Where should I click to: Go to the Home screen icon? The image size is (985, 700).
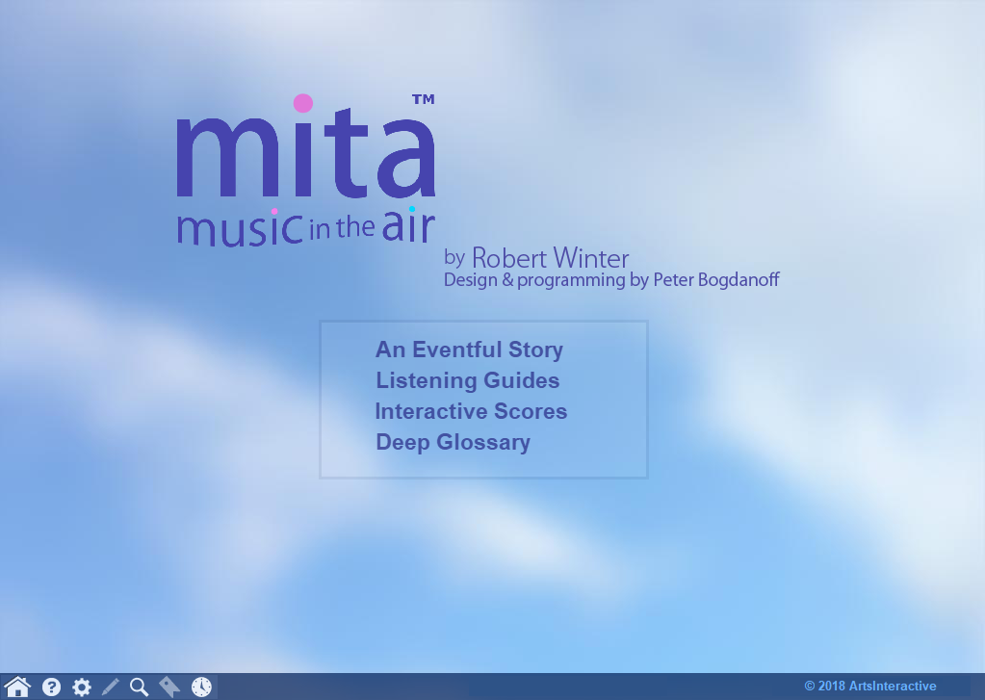point(17,687)
